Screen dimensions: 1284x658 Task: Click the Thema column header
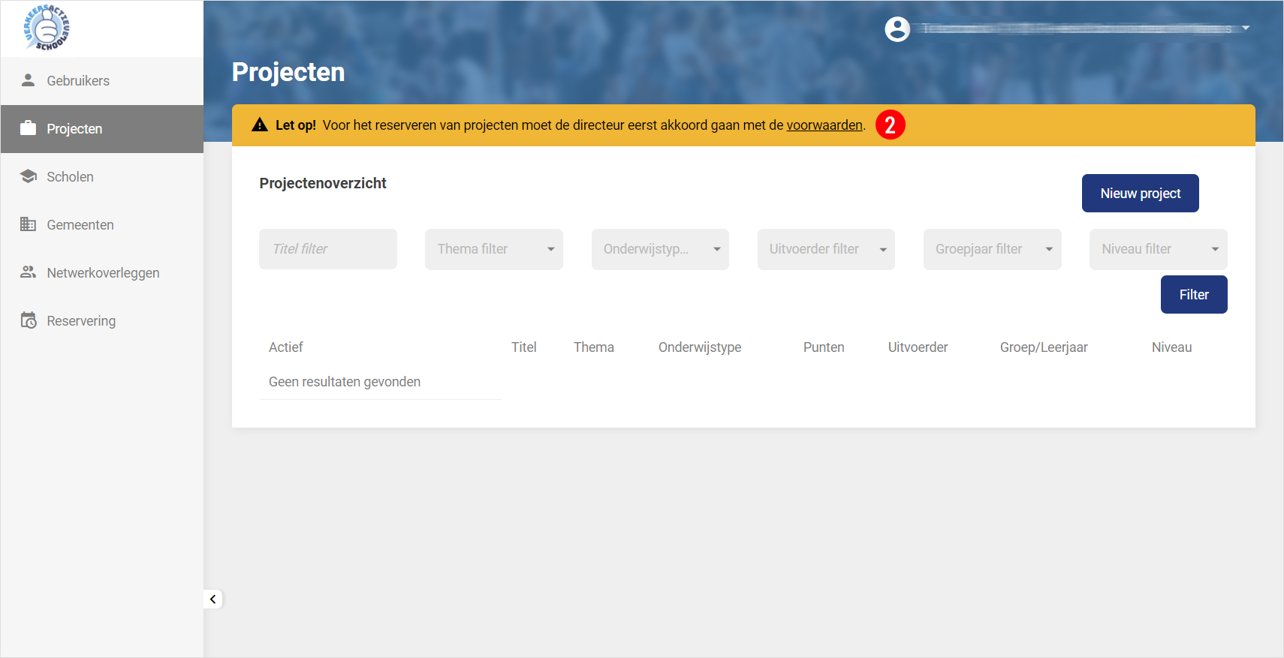click(x=594, y=347)
